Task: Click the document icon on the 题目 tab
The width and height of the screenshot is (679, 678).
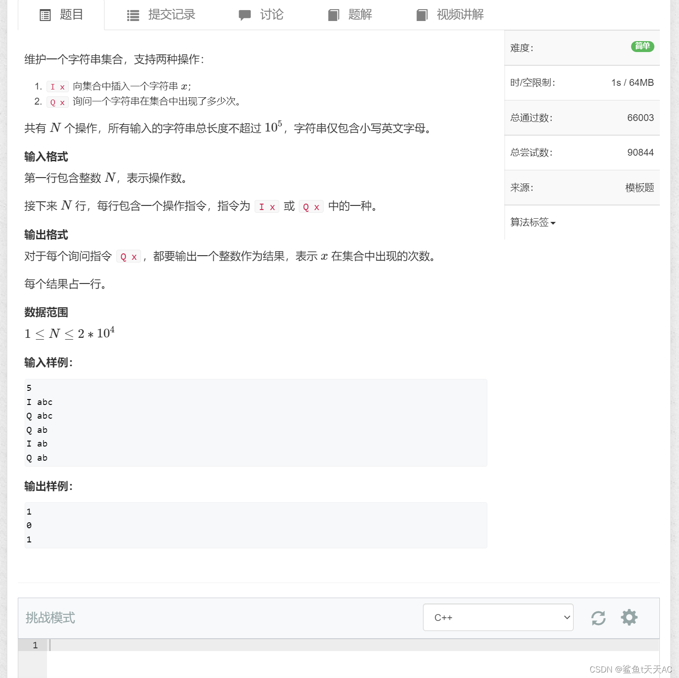Action: click(44, 15)
